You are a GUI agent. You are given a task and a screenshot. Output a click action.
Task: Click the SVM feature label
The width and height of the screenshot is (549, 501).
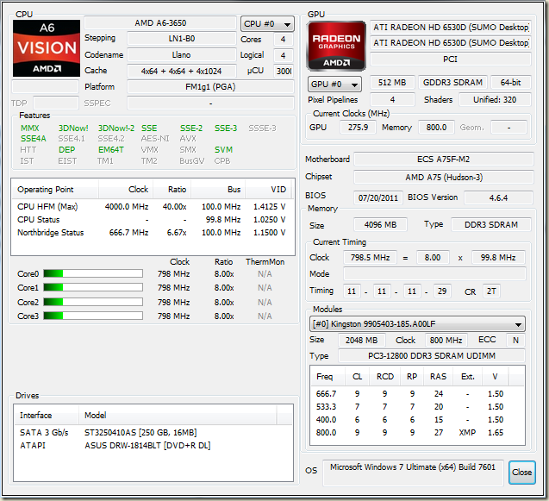[x=223, y=150]
